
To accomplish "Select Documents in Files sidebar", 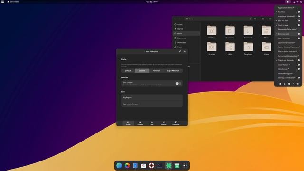I will point(186,38).
